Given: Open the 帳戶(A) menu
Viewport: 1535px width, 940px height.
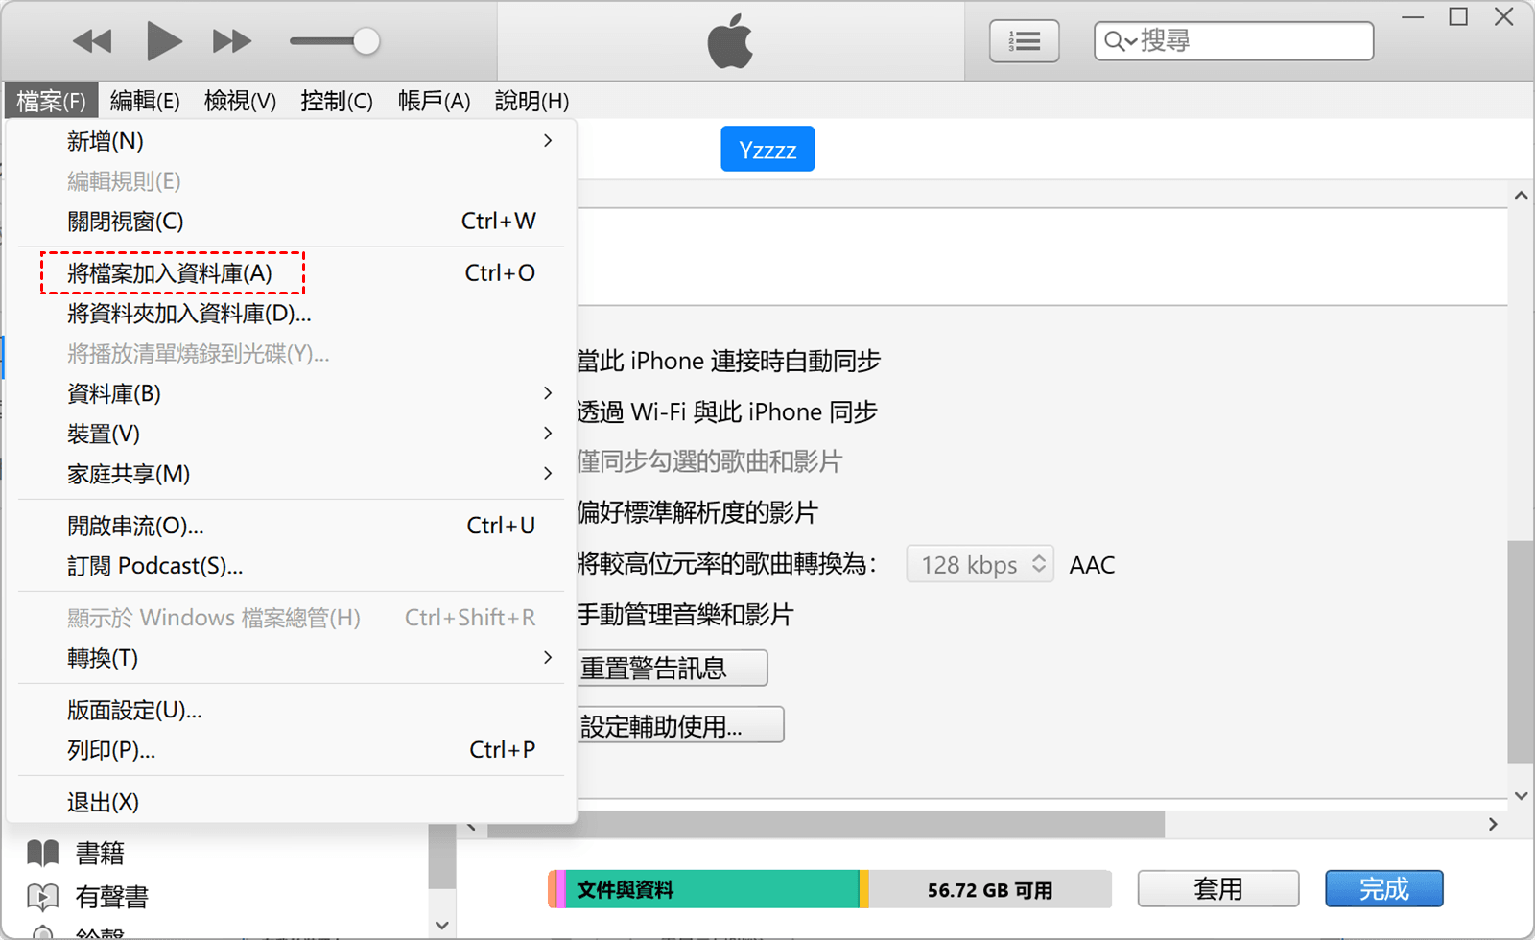Looking at the screenshot, I should 434,101.
